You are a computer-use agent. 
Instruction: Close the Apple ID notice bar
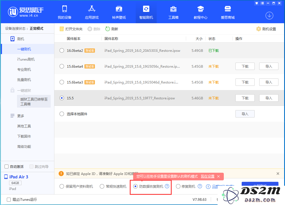[x=278, y=174]
